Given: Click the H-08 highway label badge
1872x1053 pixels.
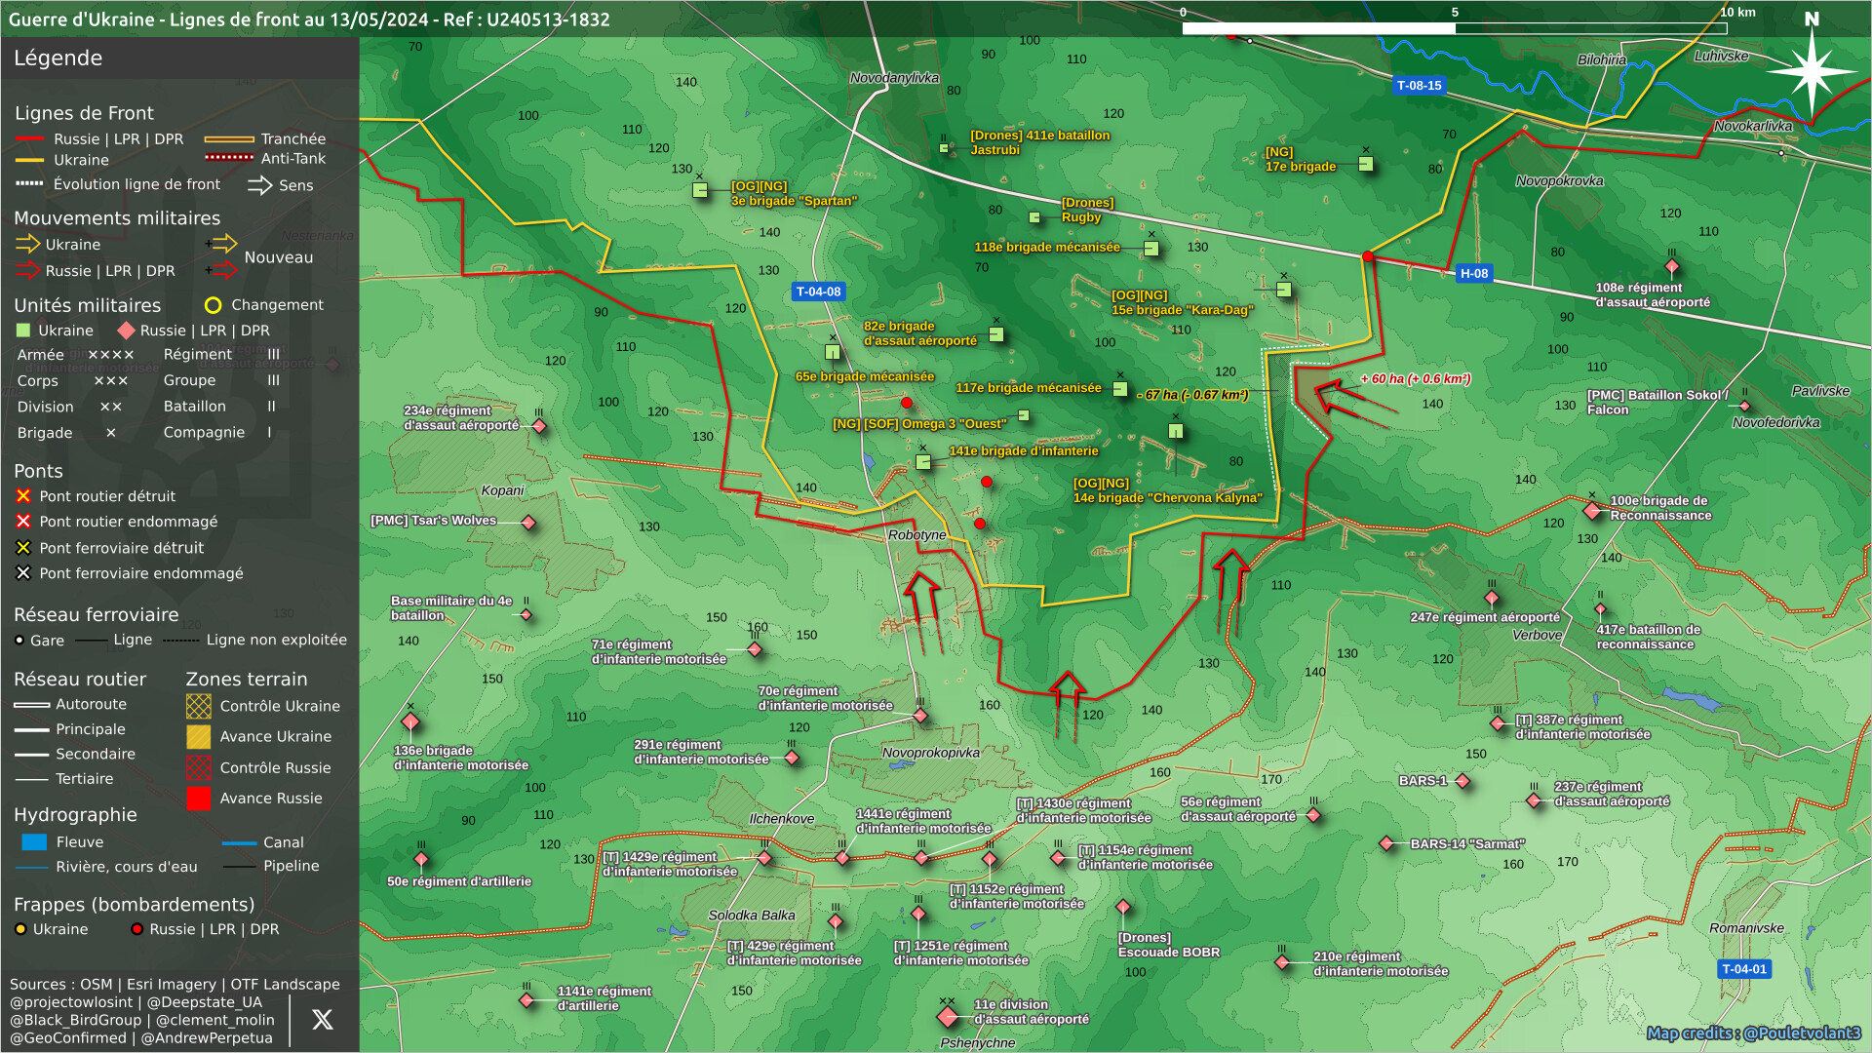Looking at the screenshot, I should click(x=1473, y=273).
